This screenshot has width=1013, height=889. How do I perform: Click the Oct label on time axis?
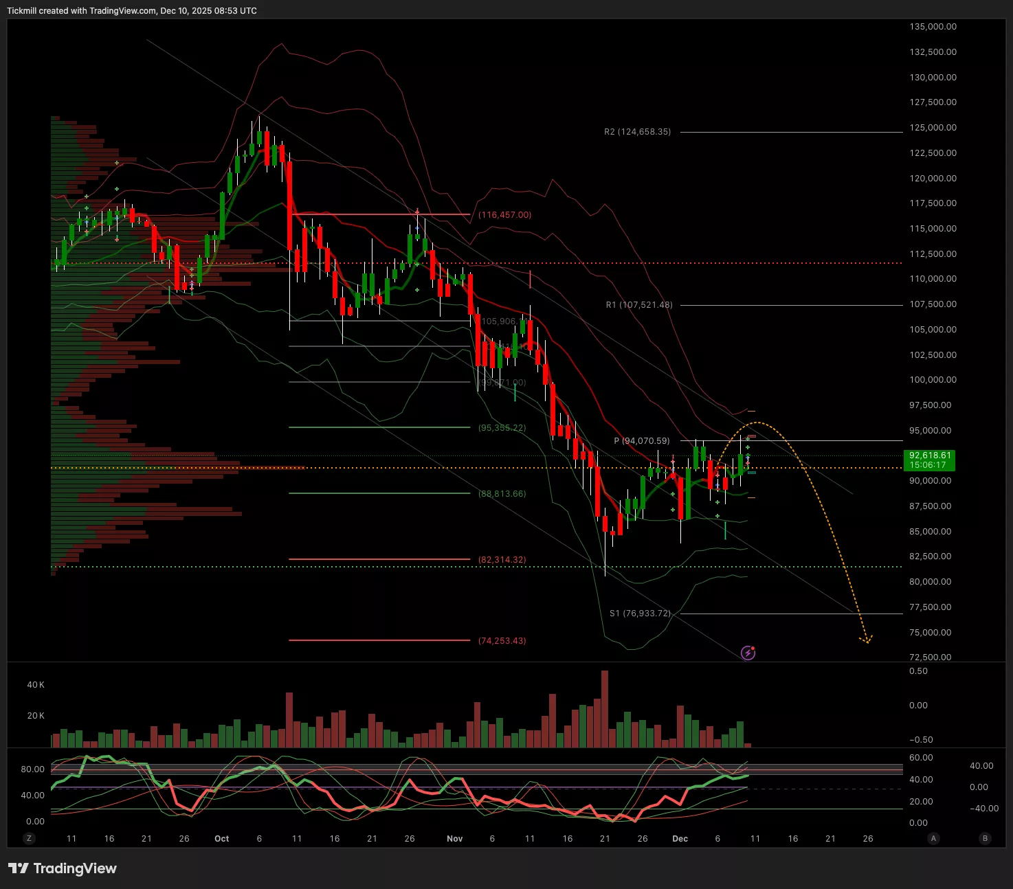pos(221,839)
